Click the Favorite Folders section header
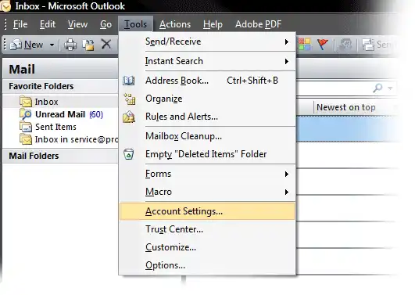This screenshot has width=415, height=295. click(x=60, y=86)
